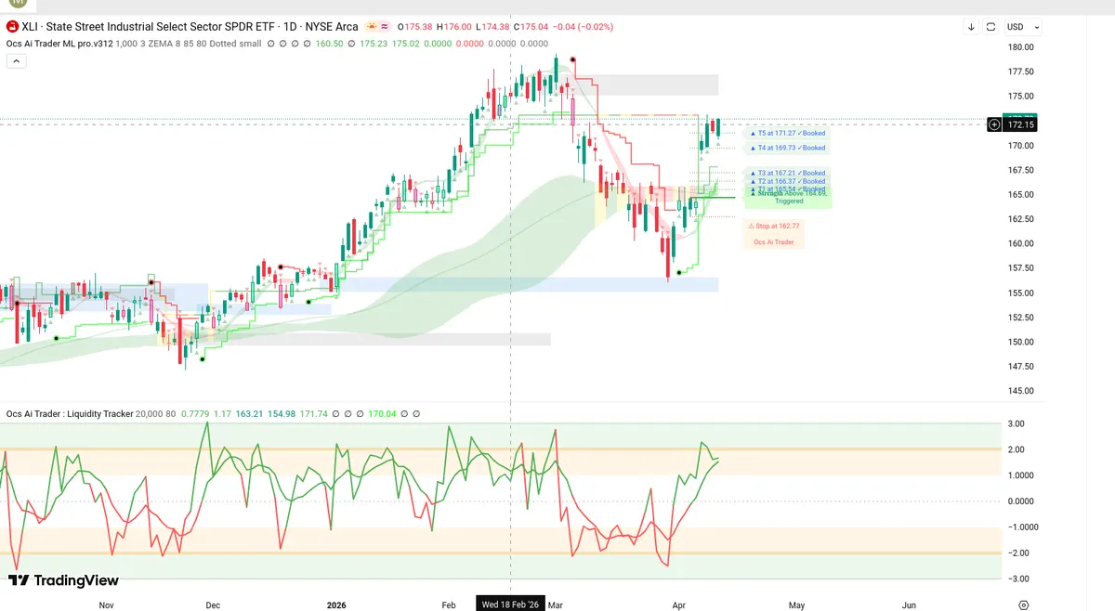1115x611 pixels.
Task: Click the XLI State Street ETF symbol title
Action: click(190, 27)
